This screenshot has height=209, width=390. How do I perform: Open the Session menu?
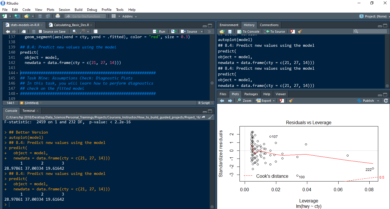(x=64, y=10)
